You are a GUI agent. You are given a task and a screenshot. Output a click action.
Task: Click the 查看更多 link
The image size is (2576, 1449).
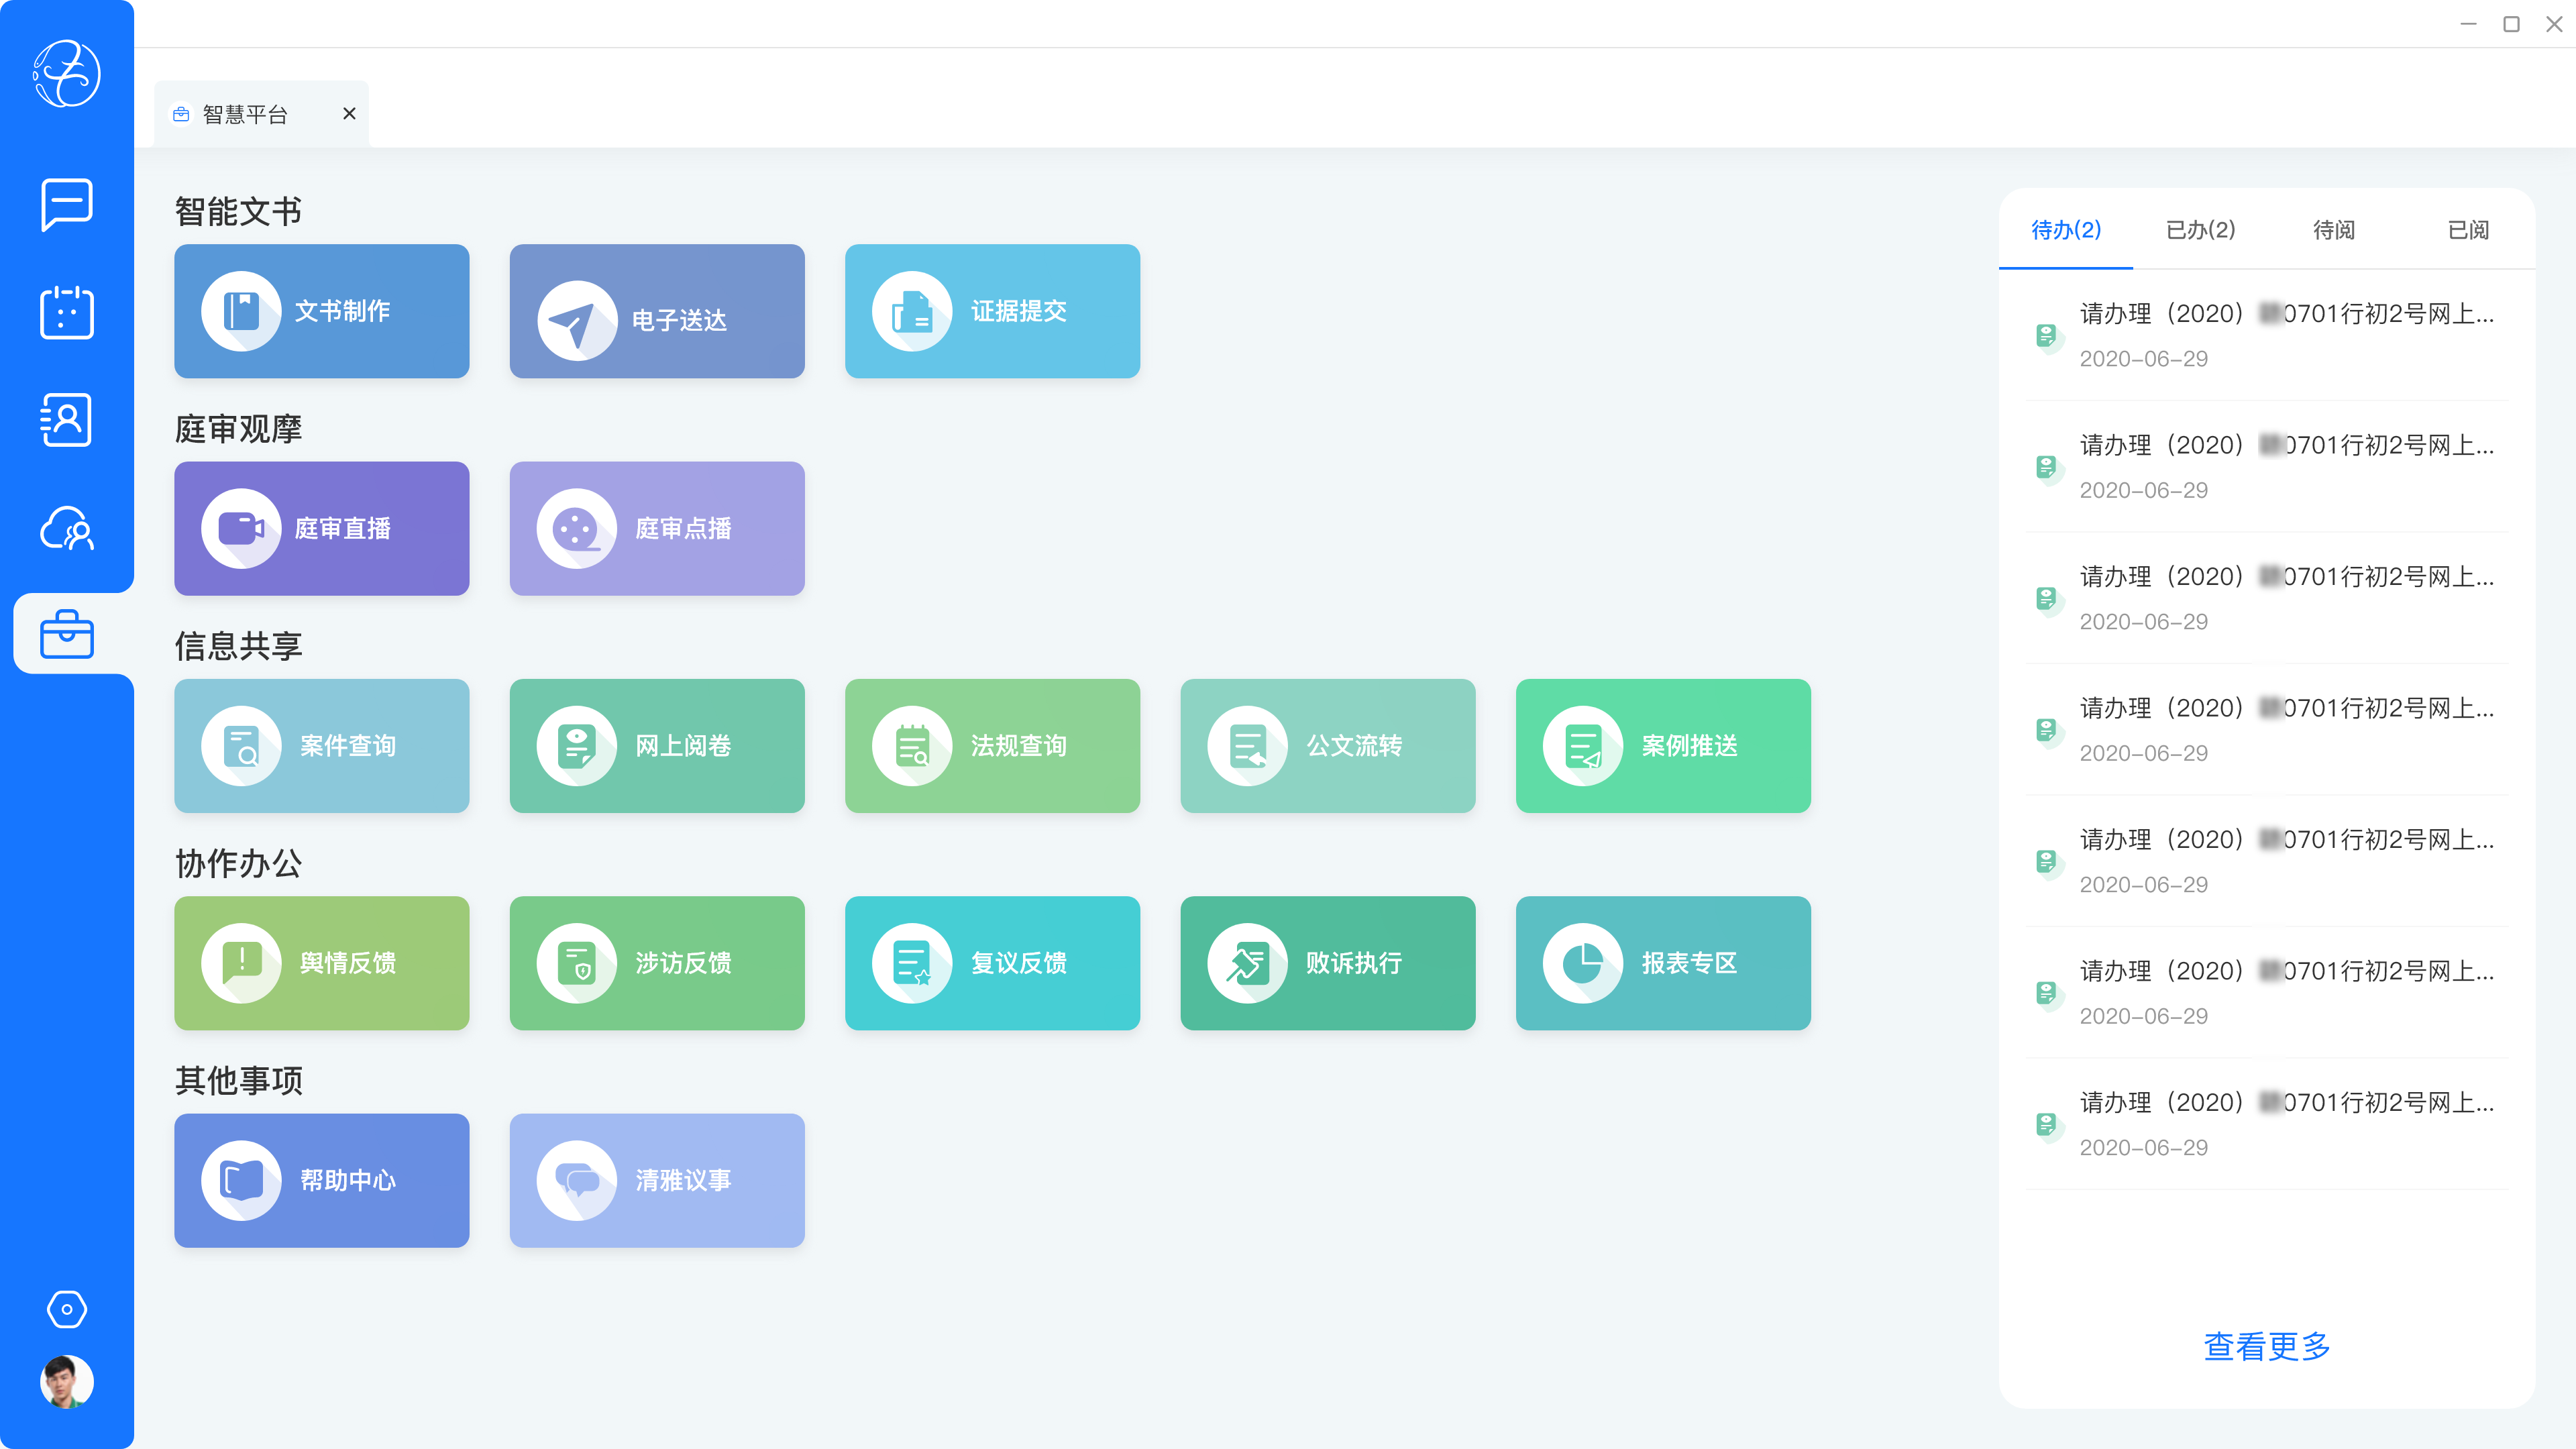point(2266,1346)
